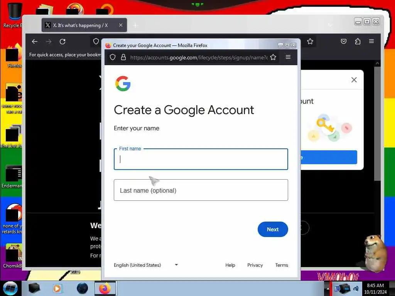Open the Windows Start button
The image size is (395, 296).
click(x=10, y=288)
